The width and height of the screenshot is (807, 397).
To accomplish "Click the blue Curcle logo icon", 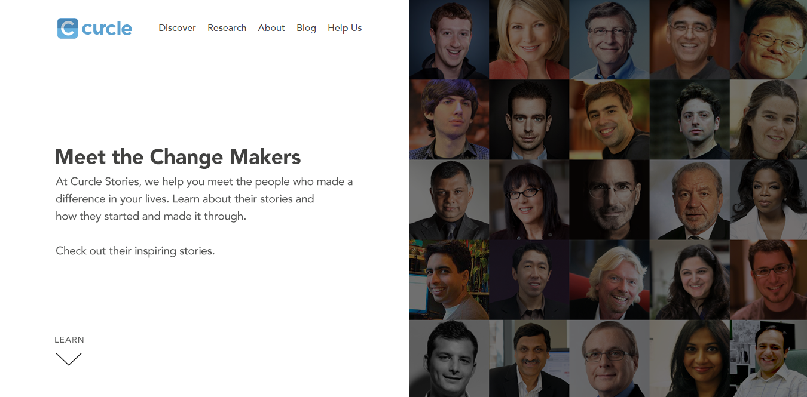I will tap(68, 28).
